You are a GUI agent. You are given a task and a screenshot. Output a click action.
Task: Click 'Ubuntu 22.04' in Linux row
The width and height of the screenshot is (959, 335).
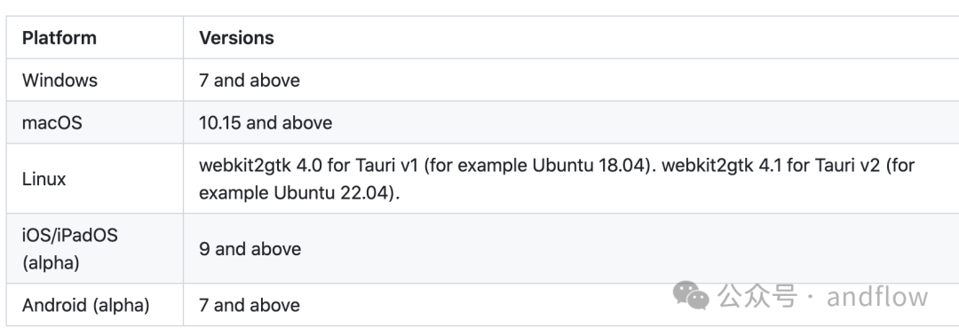[x=329, y=193]
